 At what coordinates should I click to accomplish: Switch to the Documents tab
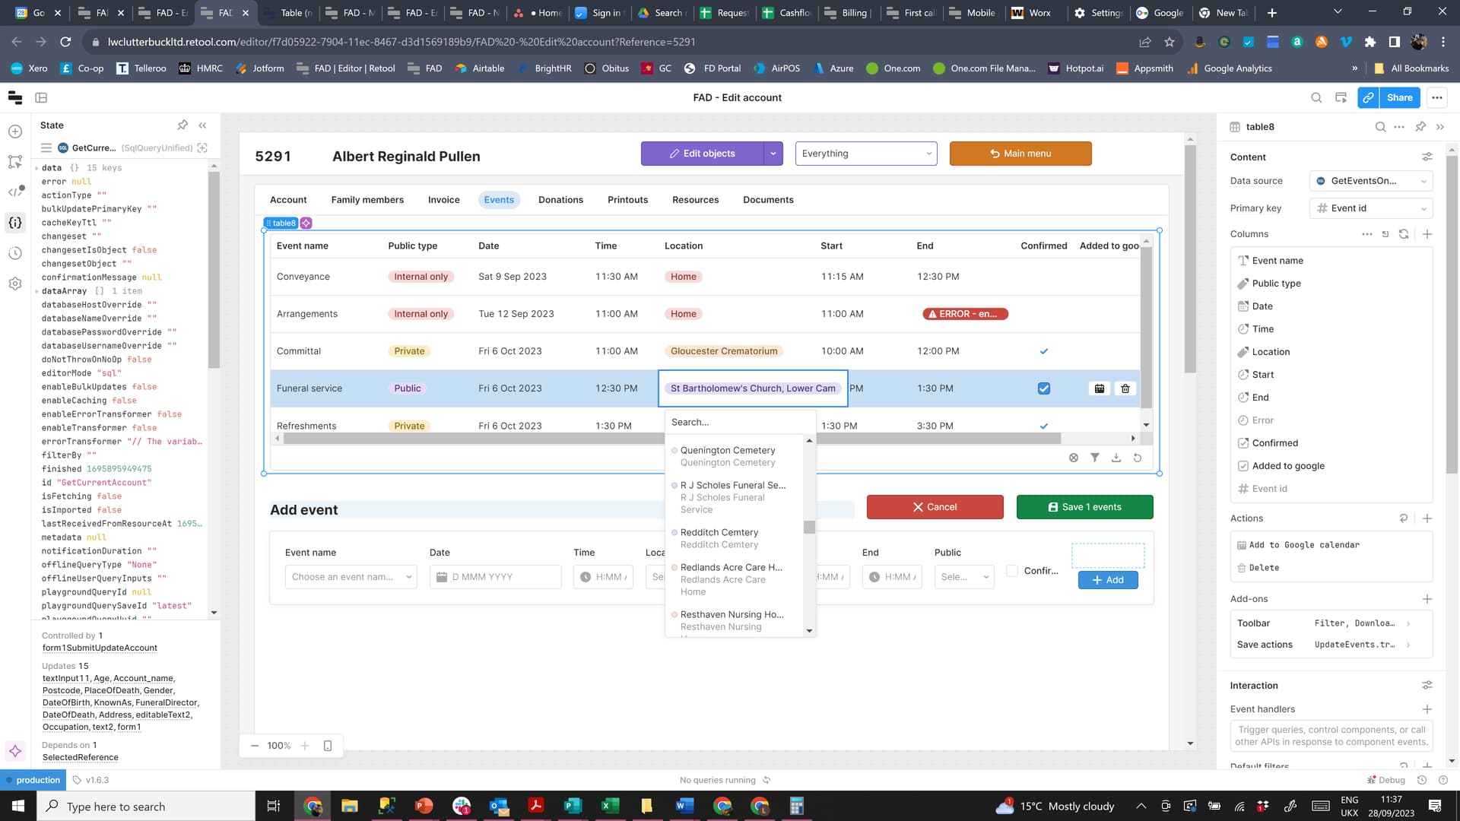pos(768,200)
